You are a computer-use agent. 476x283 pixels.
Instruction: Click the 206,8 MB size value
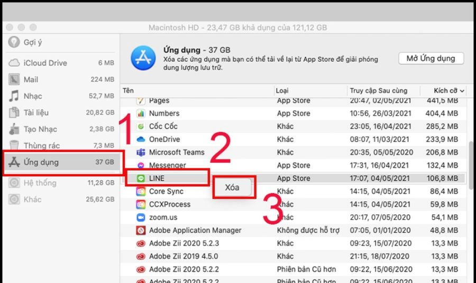[x=442, y=153]
